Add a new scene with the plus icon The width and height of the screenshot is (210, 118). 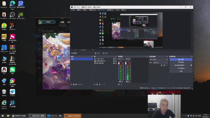(71, 84)
